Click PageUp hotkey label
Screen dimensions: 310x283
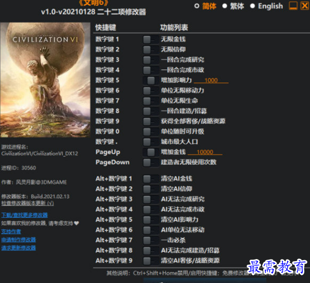pos(108,152)
